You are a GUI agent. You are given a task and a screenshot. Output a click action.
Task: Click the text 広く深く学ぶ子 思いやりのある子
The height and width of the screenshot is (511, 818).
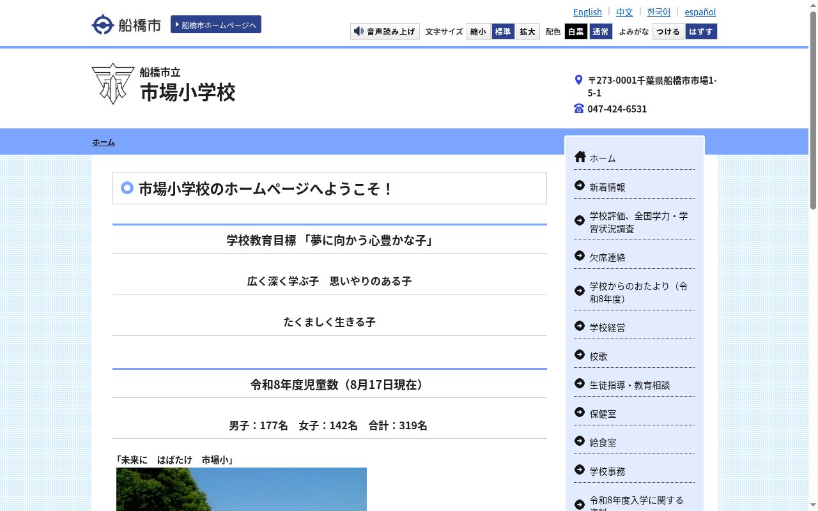point(330,281)
